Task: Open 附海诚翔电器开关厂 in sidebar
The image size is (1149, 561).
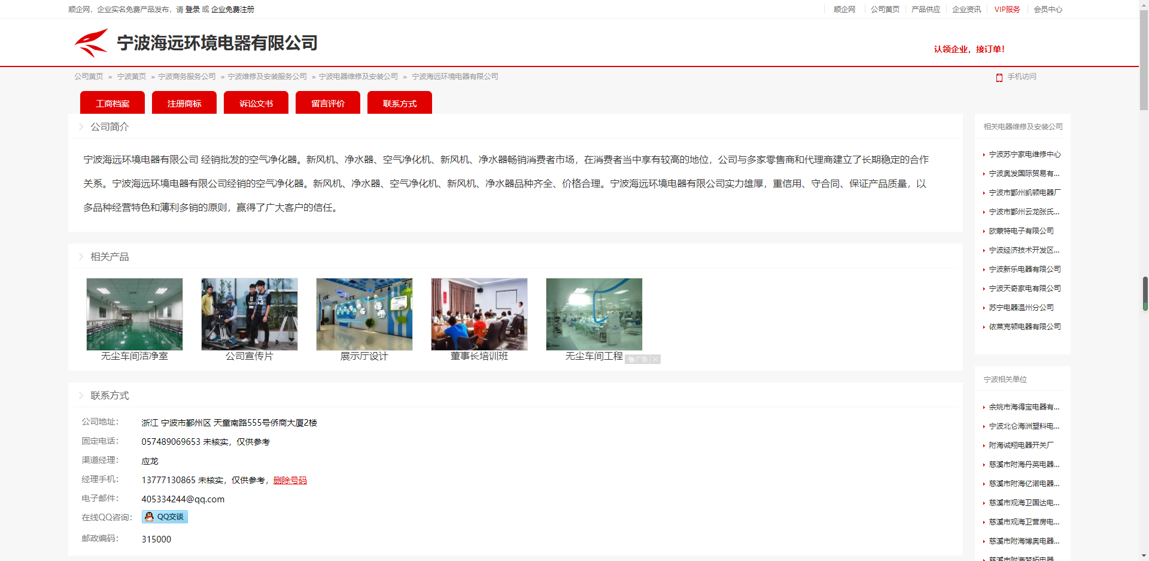Action: point(1021,445)
